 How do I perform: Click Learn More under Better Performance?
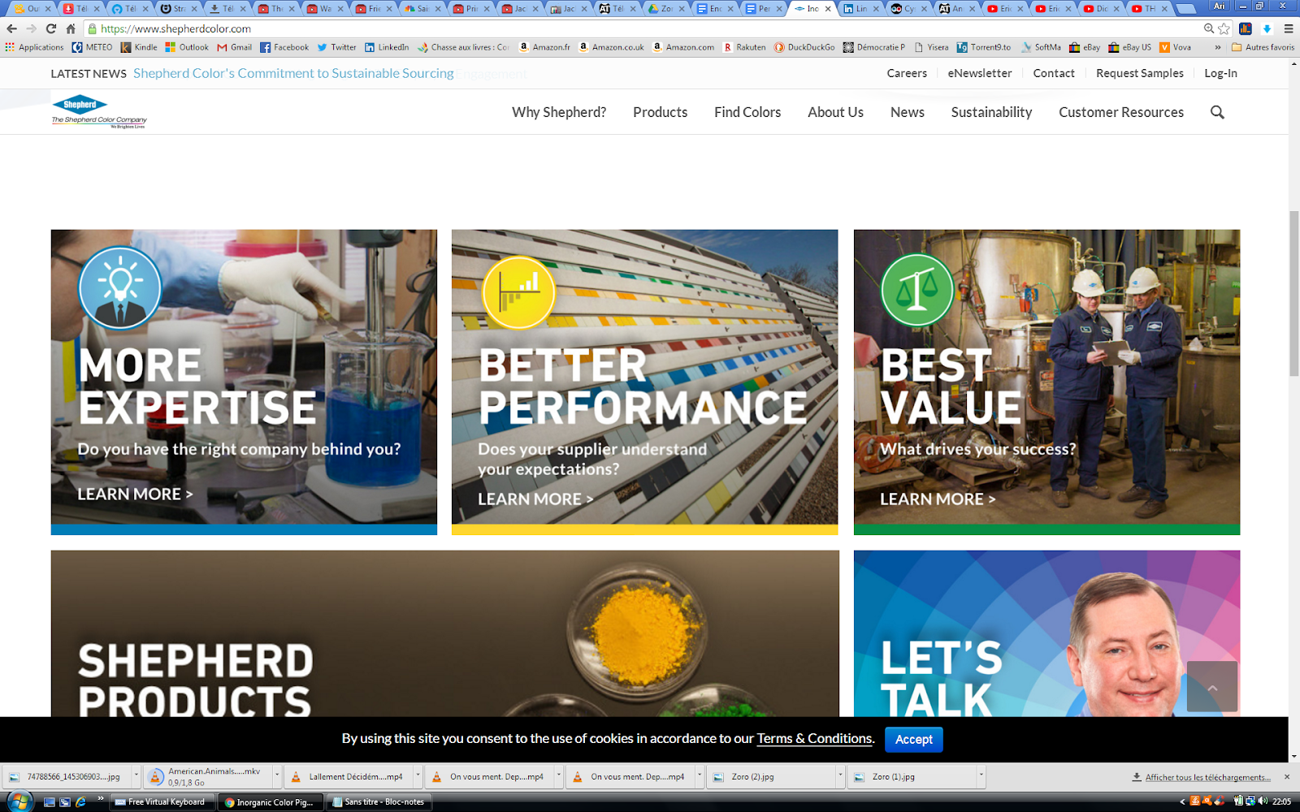pyautogui.click(x=535, y=499)
